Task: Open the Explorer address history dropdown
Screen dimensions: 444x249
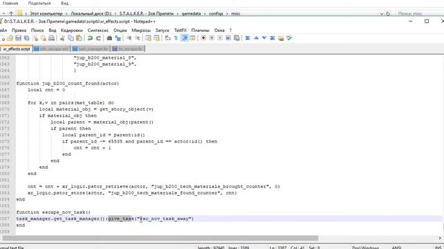Action: (x=382, y=14)
